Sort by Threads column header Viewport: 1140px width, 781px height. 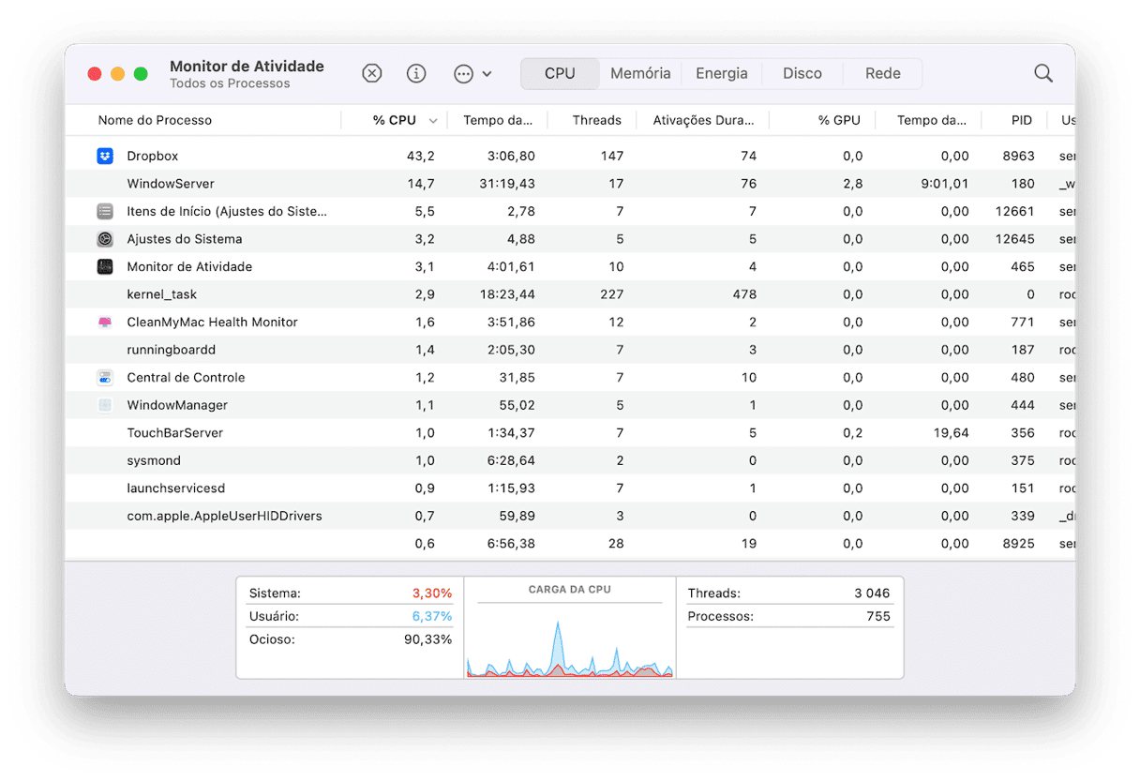[x=596, y=120]
